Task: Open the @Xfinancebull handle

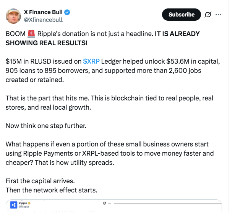Action: 43,20
